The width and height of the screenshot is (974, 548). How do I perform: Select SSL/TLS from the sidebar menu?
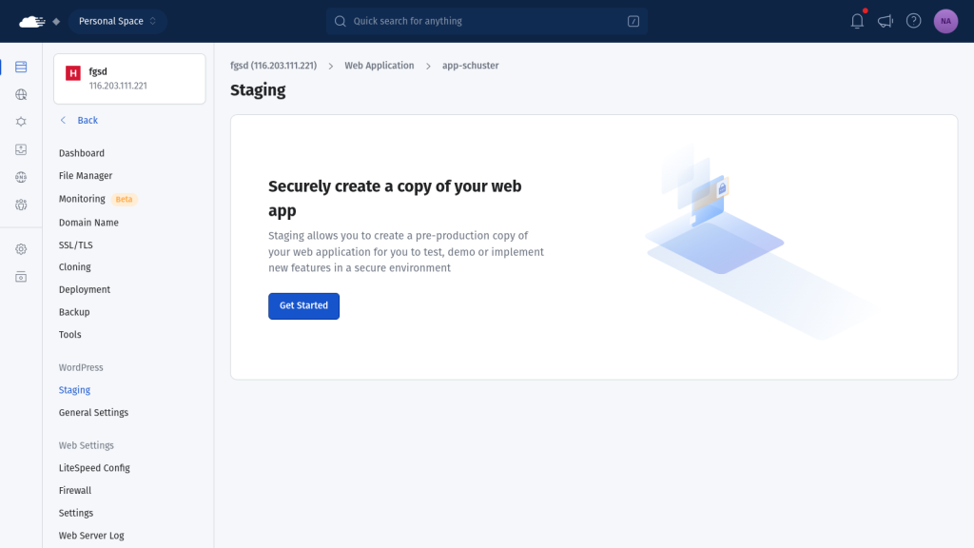click(x=76, y=245)
